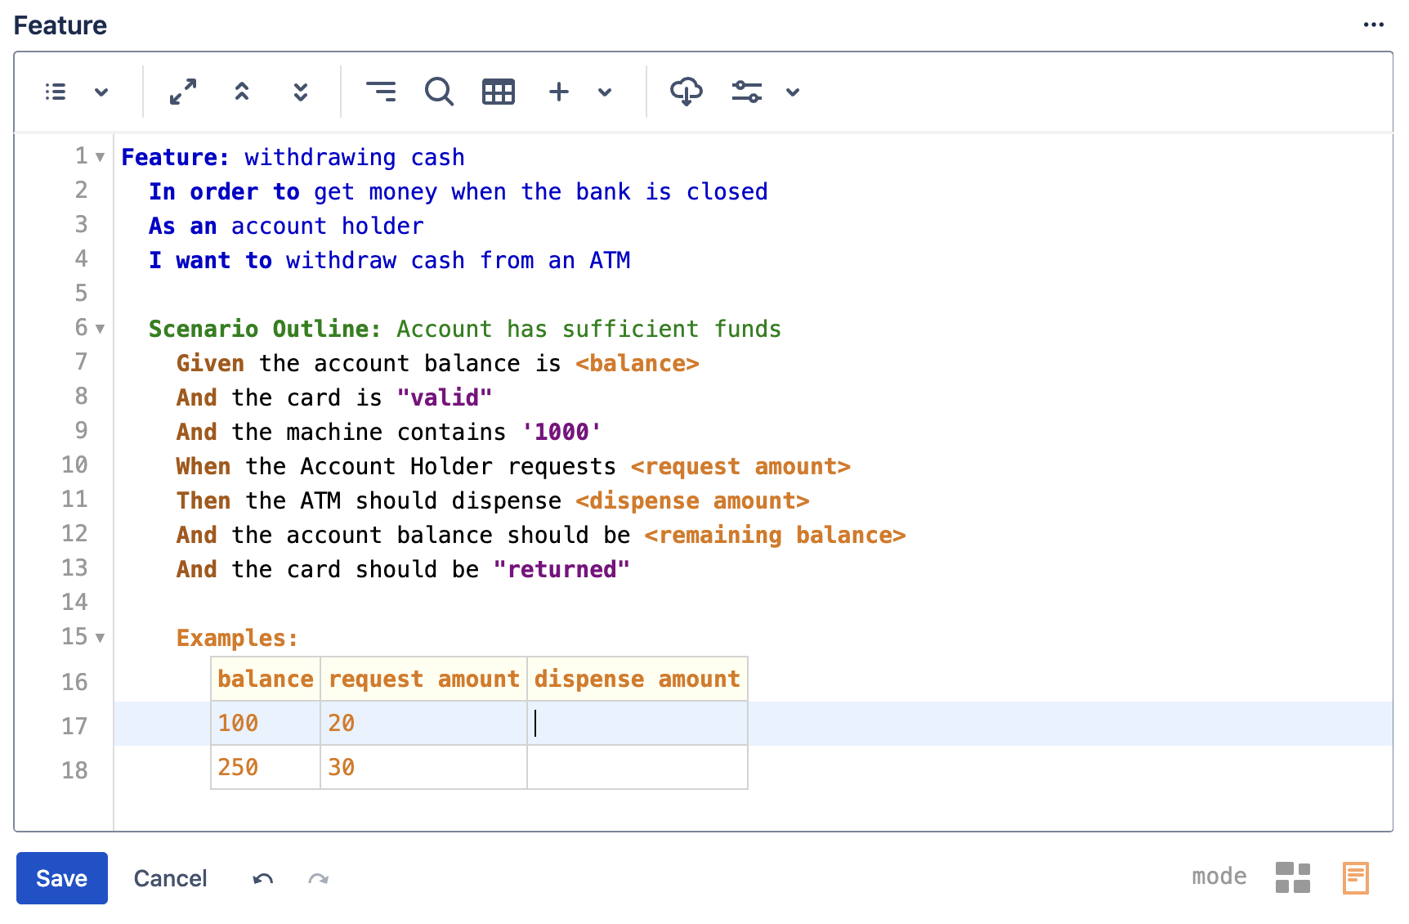This screenshot has height=924, width=1409.
Task: Collapse the Scenario Outline fold on line 6
Action: 100,329
